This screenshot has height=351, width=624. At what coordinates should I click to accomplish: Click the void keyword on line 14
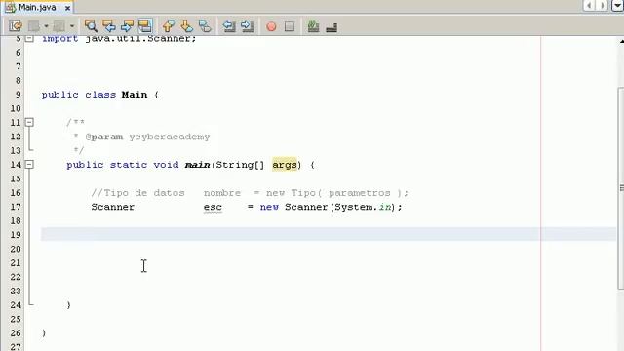pyautogui.click(x=166, y=165)
